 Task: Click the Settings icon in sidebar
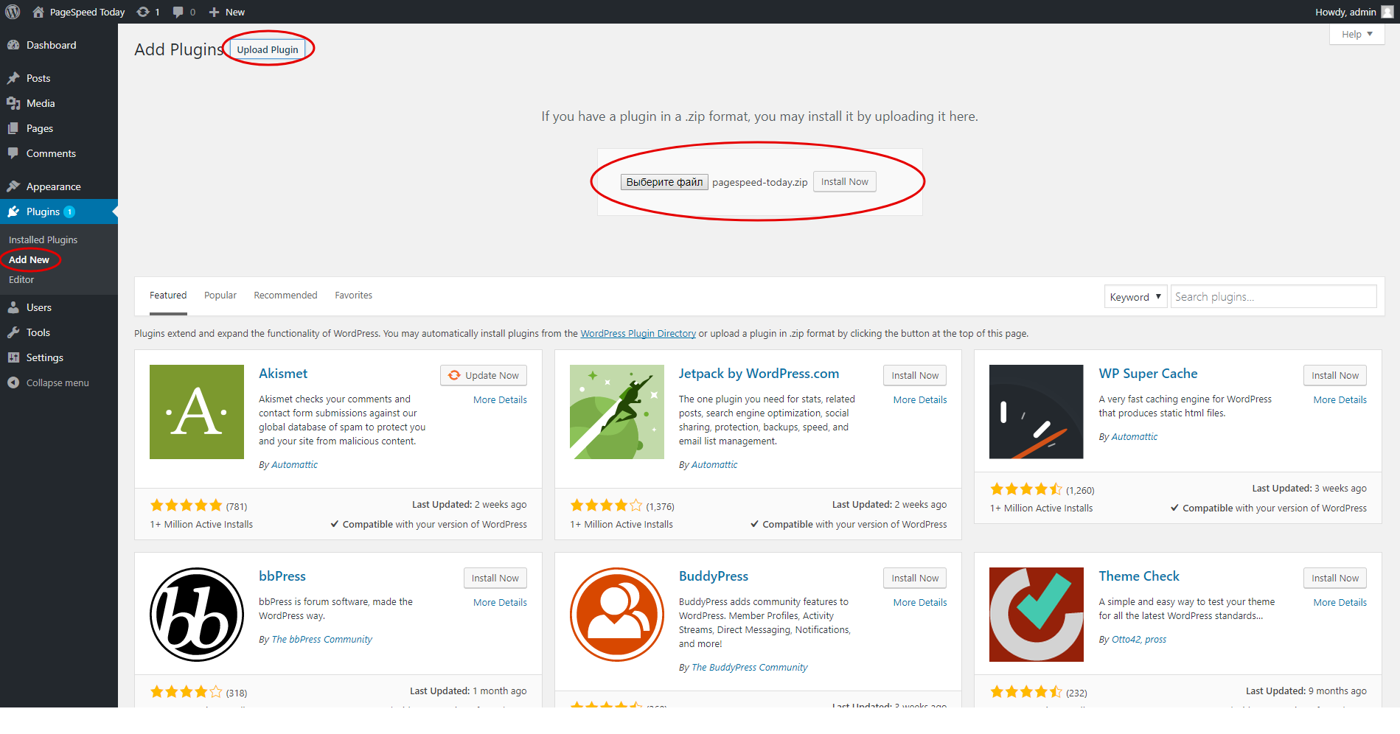(13, 357)
